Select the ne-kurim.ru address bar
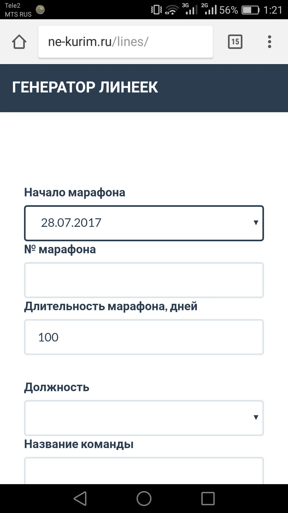The height and width of the screenshot is (513, 288). coord(125,42)
